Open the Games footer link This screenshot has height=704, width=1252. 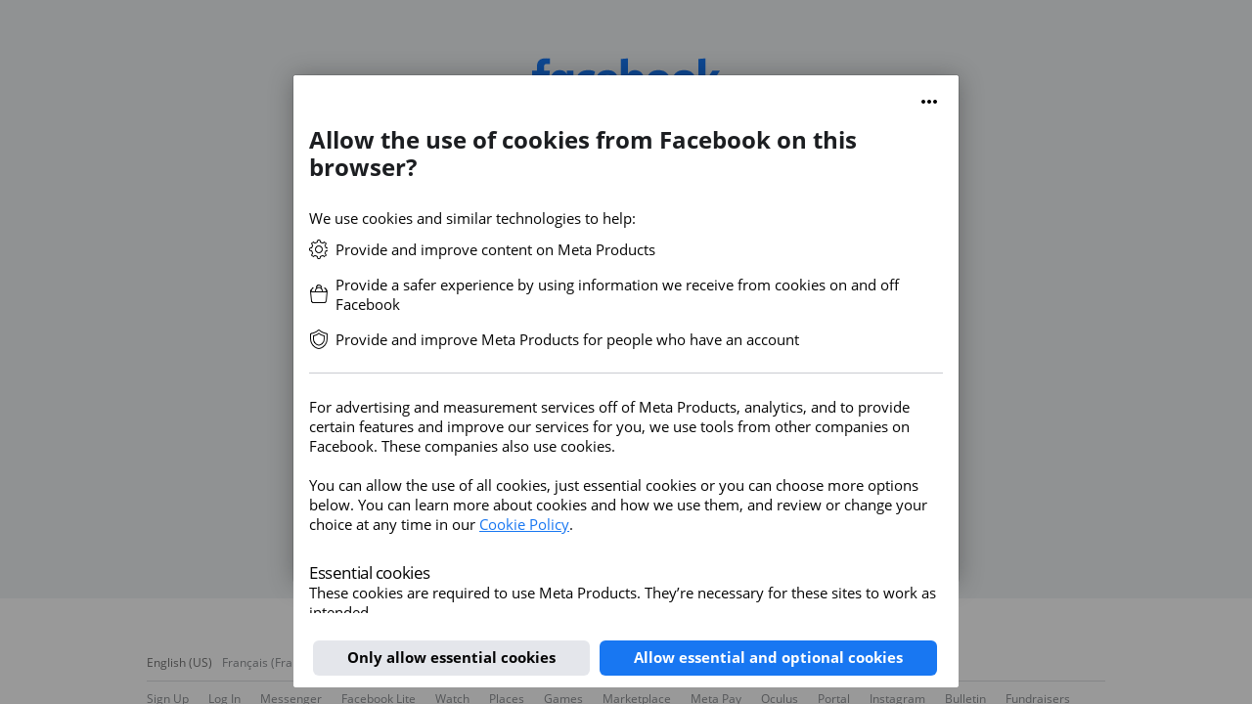click(562, 698)
